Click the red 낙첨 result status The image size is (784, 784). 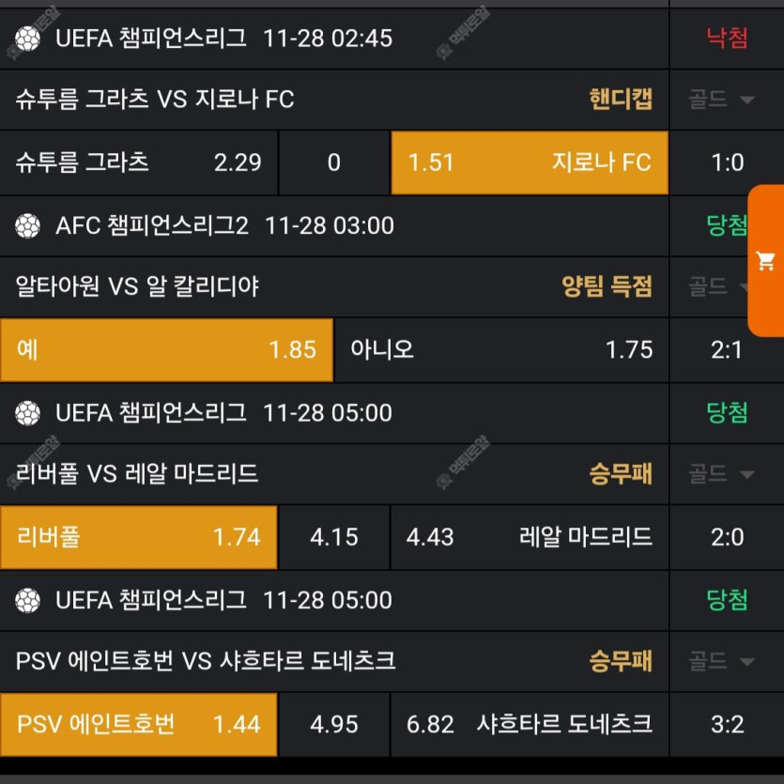click(727, 38)
